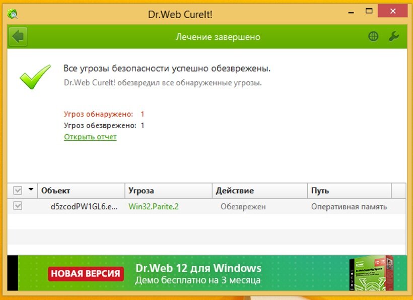
Task: Minimize the Dr.Web CureIt! window
Action: pos(351,12)
